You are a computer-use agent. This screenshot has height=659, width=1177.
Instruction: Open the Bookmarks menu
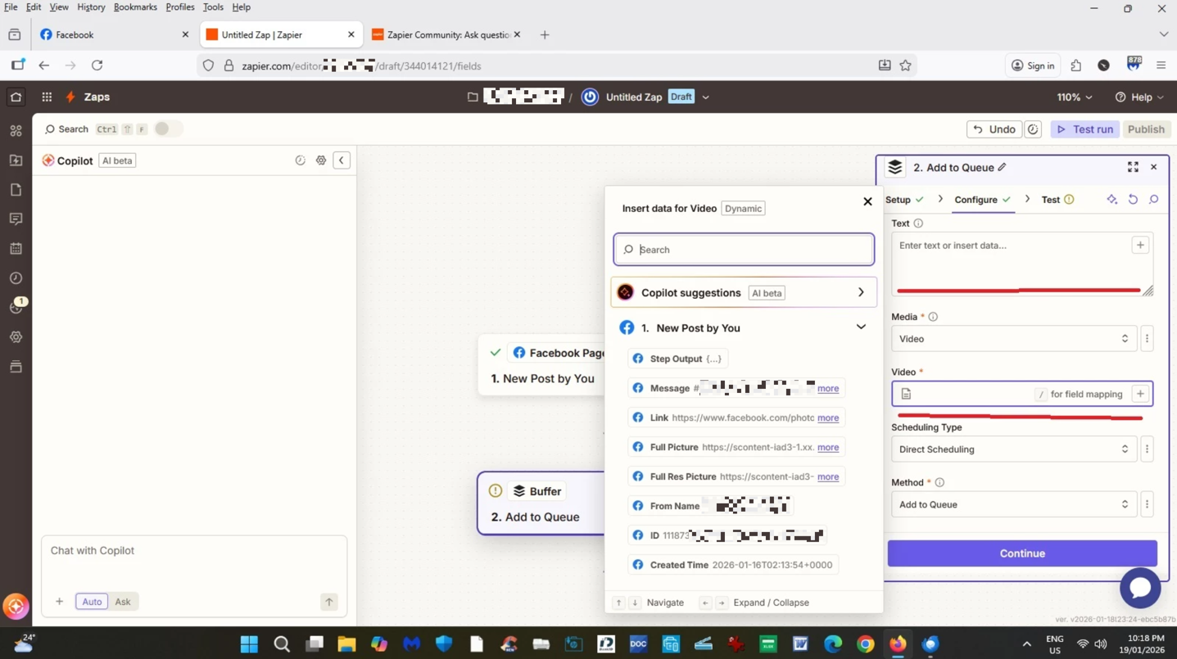point(135,7)
